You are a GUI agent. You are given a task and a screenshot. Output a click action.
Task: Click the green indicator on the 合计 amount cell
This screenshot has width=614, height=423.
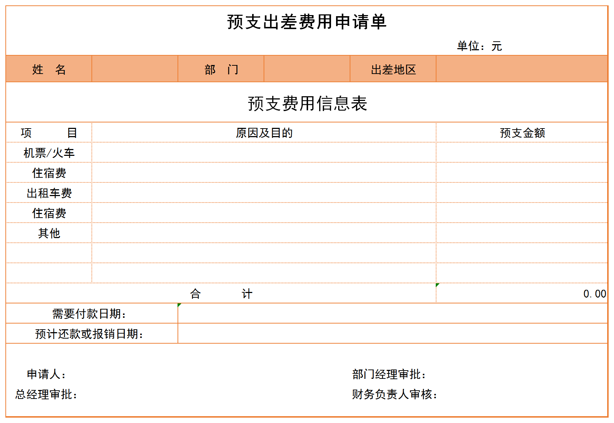coord(437,285)
